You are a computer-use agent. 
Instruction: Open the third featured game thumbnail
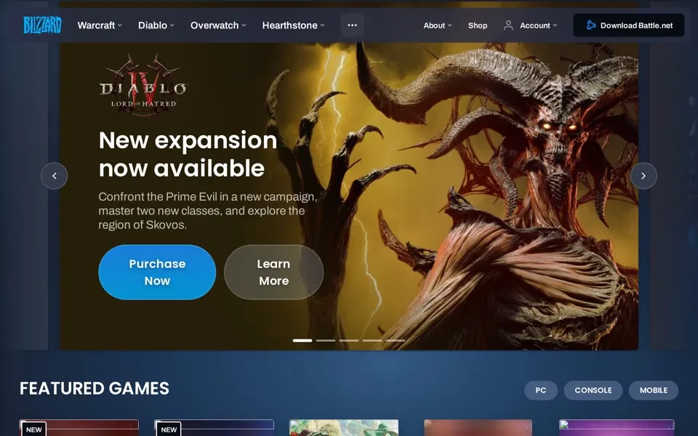coord(344,427)
